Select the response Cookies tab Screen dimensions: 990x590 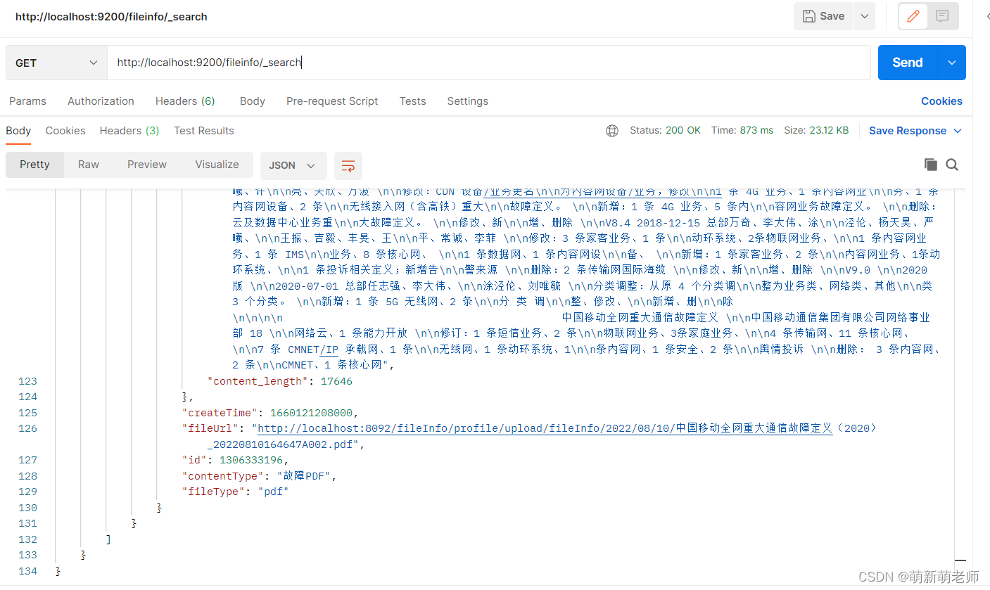tap(65, 131)
